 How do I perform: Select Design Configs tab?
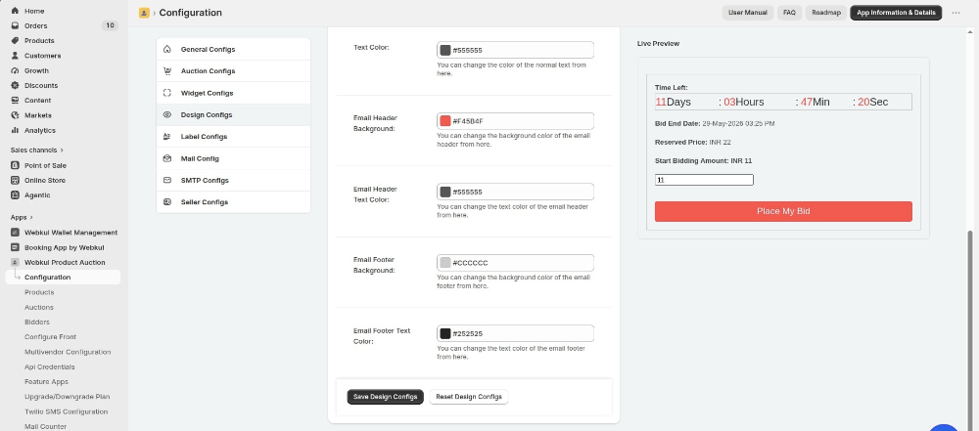tap(234, 114)
